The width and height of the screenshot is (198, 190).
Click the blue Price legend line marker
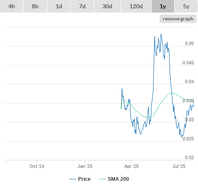[x=73, y=179]
